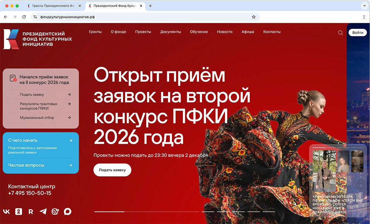The image size is (370, 224).
Task: Open the Telegram paper plane icon
Action: pyautogui.click(x=43, y=211)
